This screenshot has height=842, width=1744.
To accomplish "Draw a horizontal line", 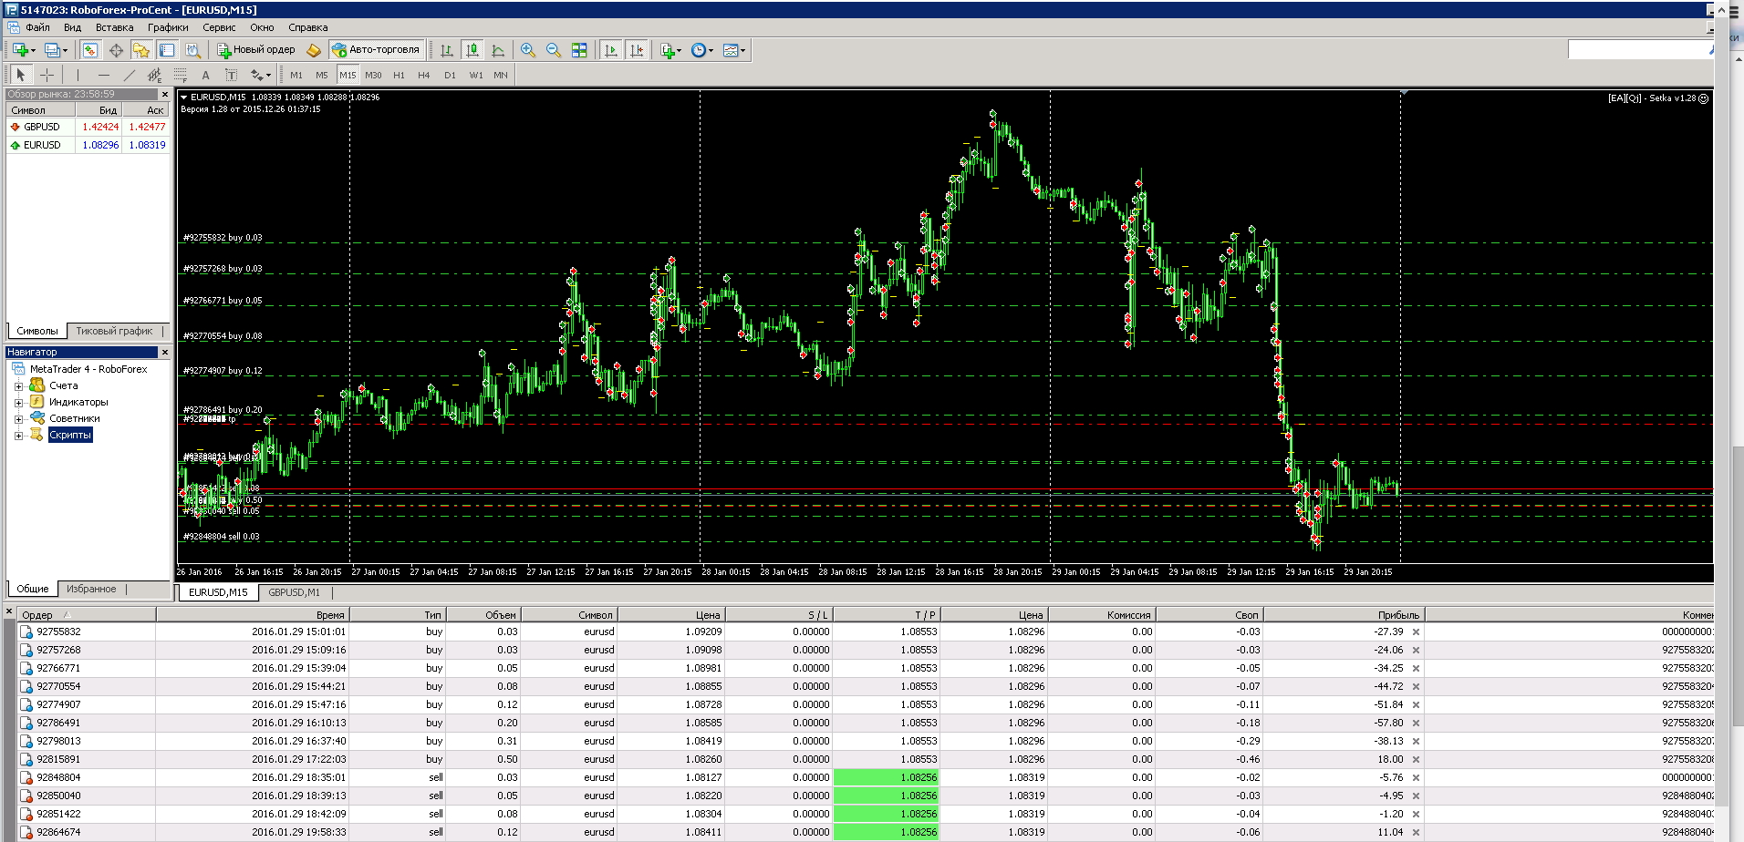I will pos(104,75).
